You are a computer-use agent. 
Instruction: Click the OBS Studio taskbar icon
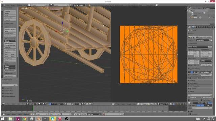(x=67, y=119)
